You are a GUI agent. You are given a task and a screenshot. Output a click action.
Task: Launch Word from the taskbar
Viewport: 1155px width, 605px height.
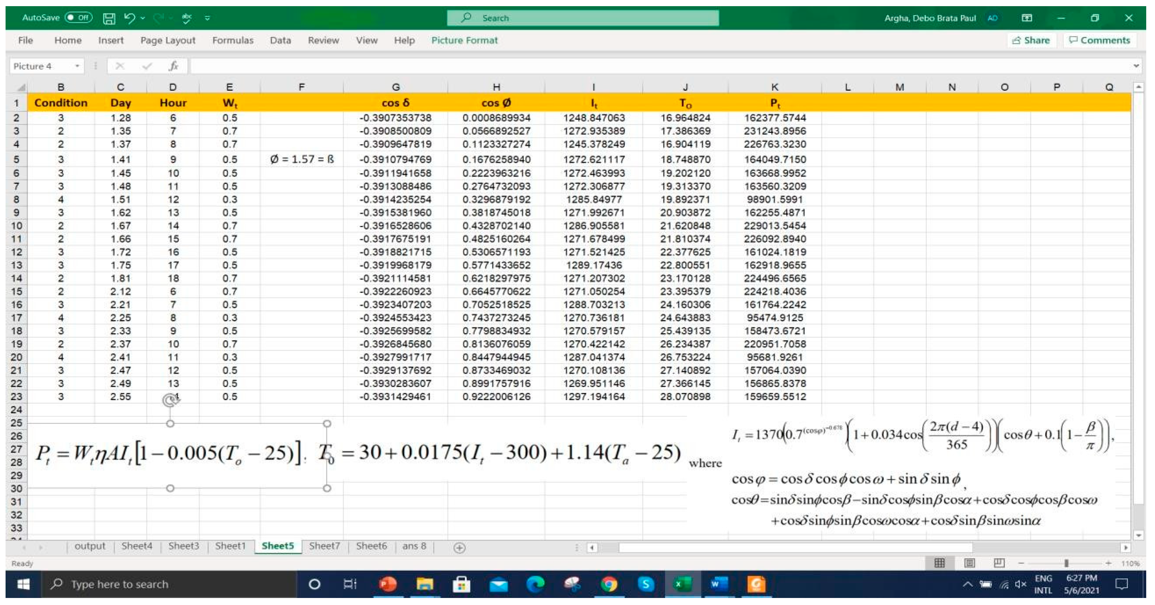coord(717,584)
